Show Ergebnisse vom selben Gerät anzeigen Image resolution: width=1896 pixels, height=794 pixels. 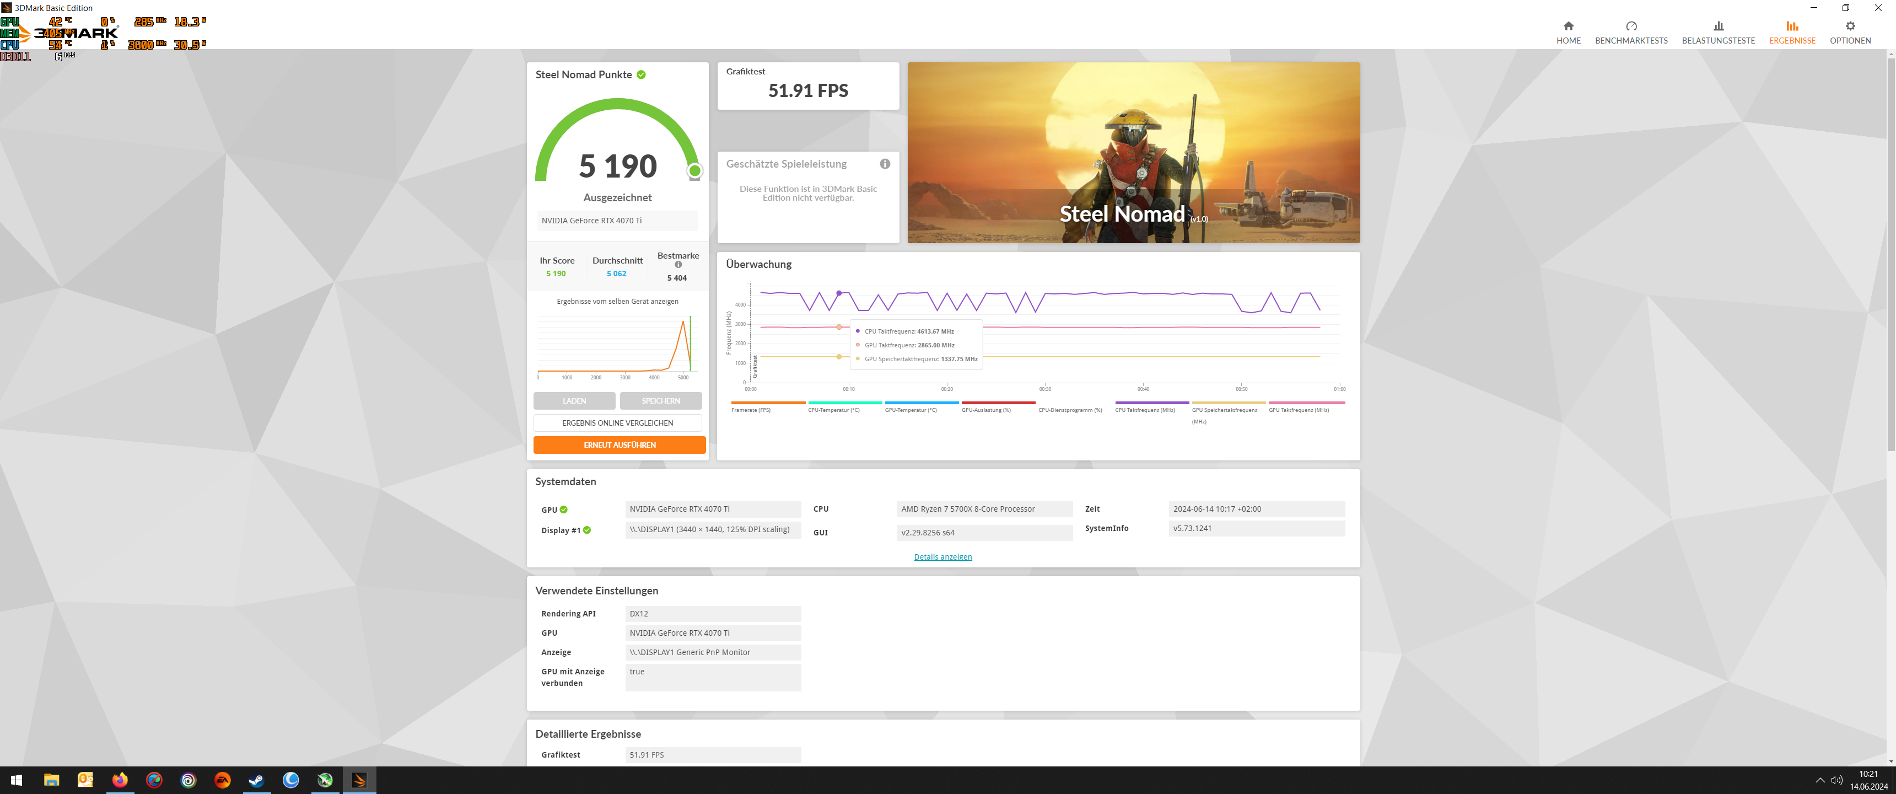617,301
